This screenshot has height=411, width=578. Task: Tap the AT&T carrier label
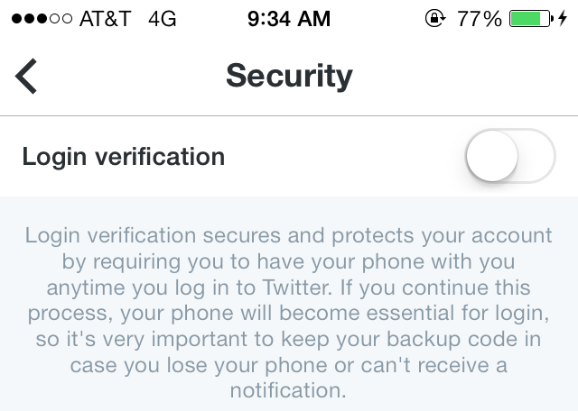106,19
